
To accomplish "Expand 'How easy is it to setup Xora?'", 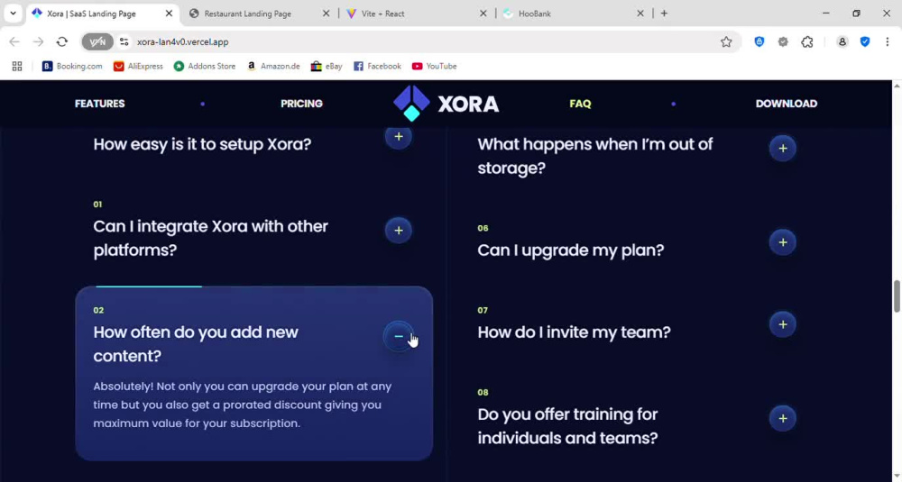I will [399, 137].
